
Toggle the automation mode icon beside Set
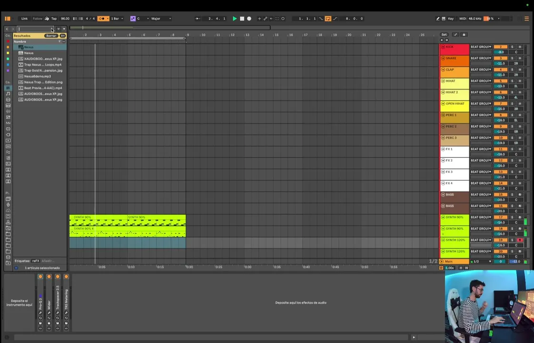pos(455,35)
